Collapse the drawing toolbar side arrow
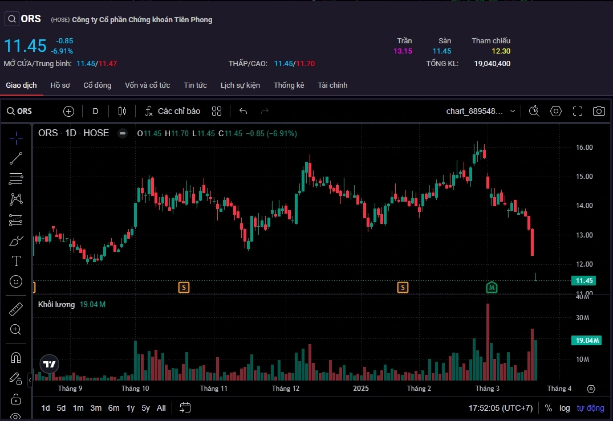This screenshot has width=613, height=421. coord(30,380)
